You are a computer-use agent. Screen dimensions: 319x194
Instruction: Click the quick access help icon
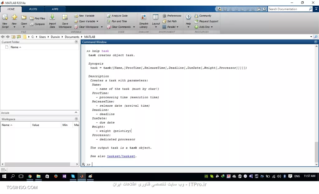pyautogui.click(x=264, y=9)
